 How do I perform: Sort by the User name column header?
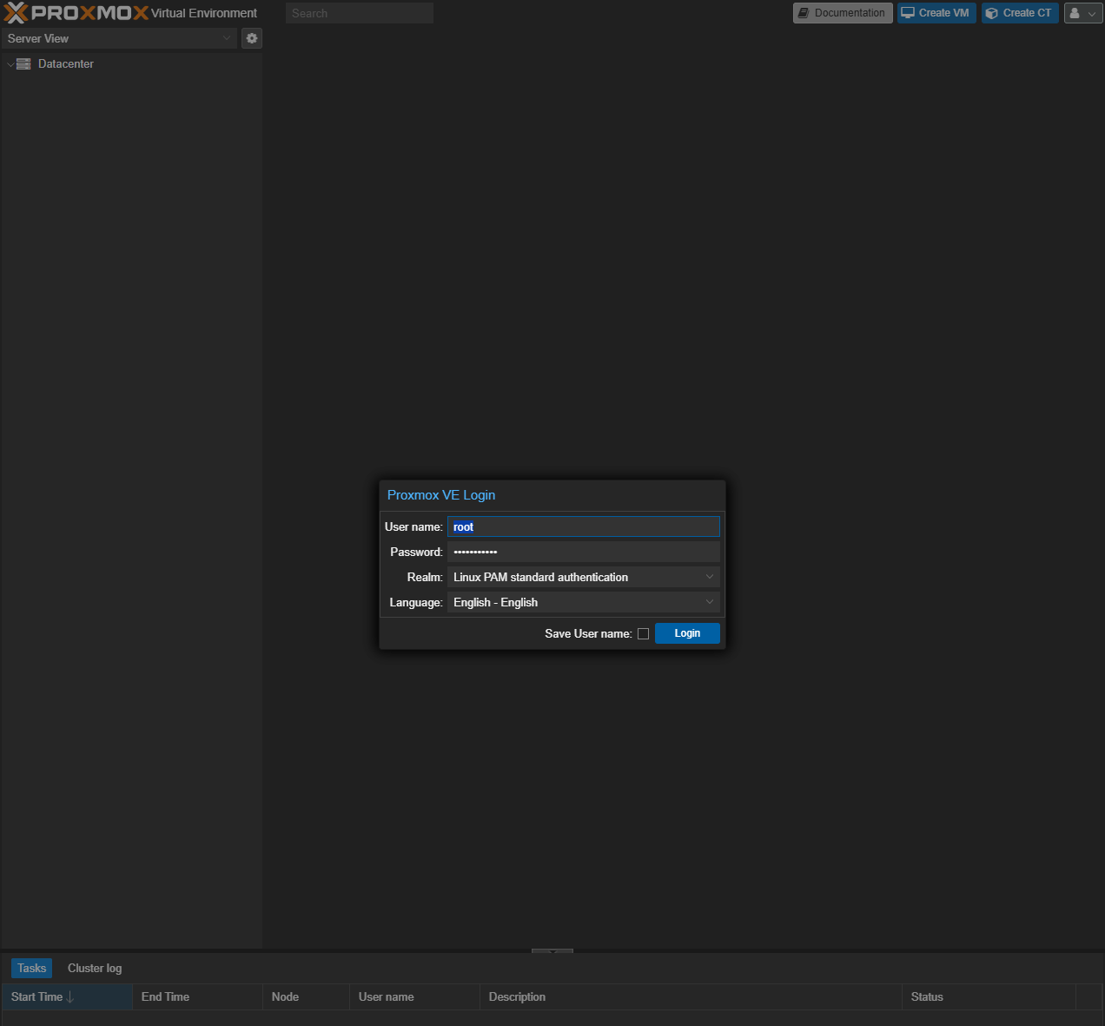point(414,996)
